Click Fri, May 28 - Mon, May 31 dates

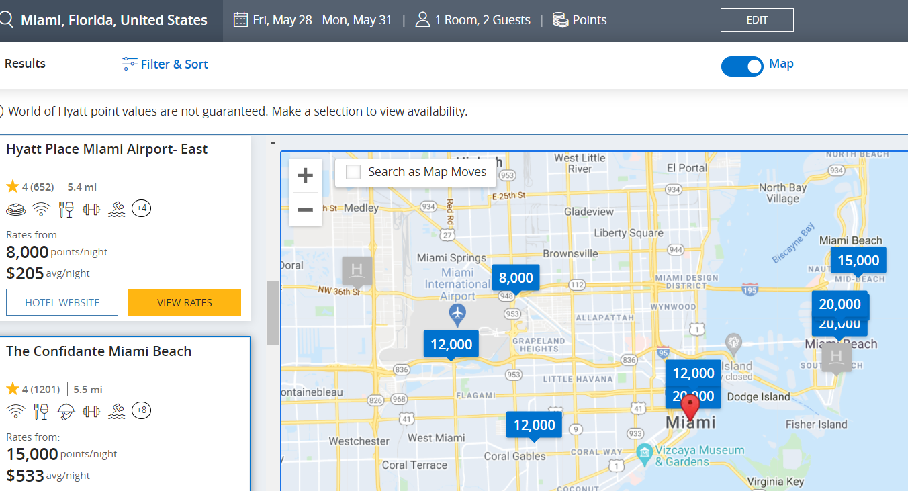(x=322, y=20)
